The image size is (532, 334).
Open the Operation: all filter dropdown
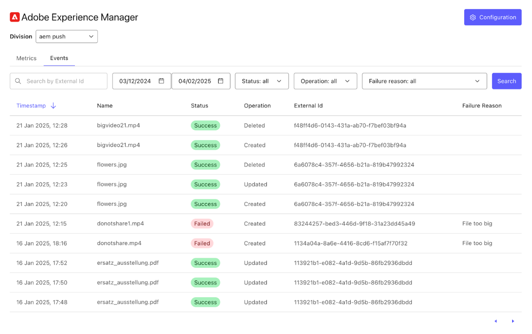[325, 81]
